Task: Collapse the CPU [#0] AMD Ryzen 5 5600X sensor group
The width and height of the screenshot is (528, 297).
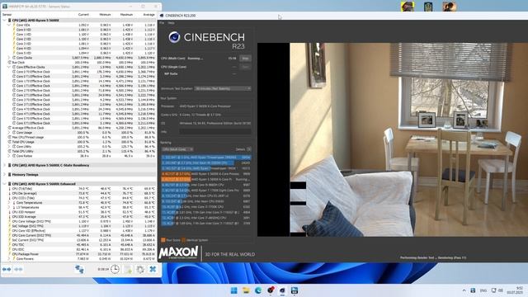Action: [4, 20]
